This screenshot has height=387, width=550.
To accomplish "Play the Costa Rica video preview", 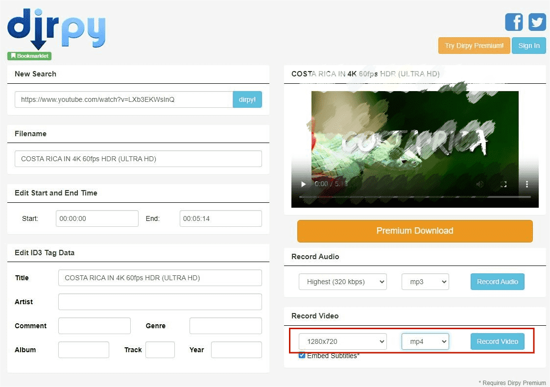I will (303, 184).
